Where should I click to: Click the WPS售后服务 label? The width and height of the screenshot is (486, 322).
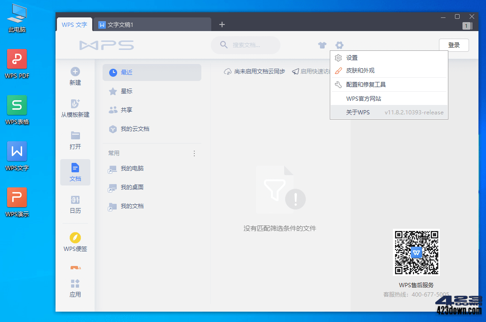click(416, 285)
